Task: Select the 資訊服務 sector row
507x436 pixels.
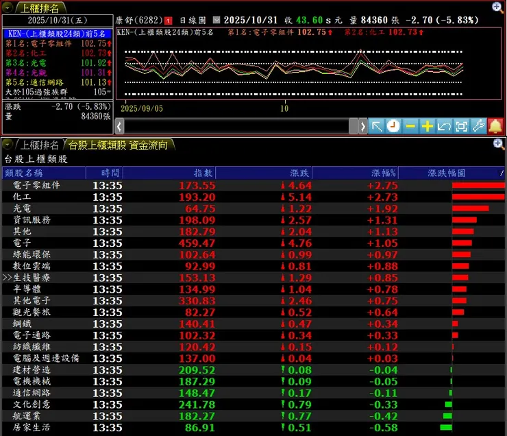Action: pos(253,220)
